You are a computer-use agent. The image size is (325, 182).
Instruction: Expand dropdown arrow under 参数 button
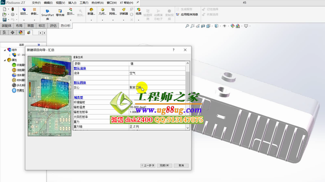[x=34, y=20]
